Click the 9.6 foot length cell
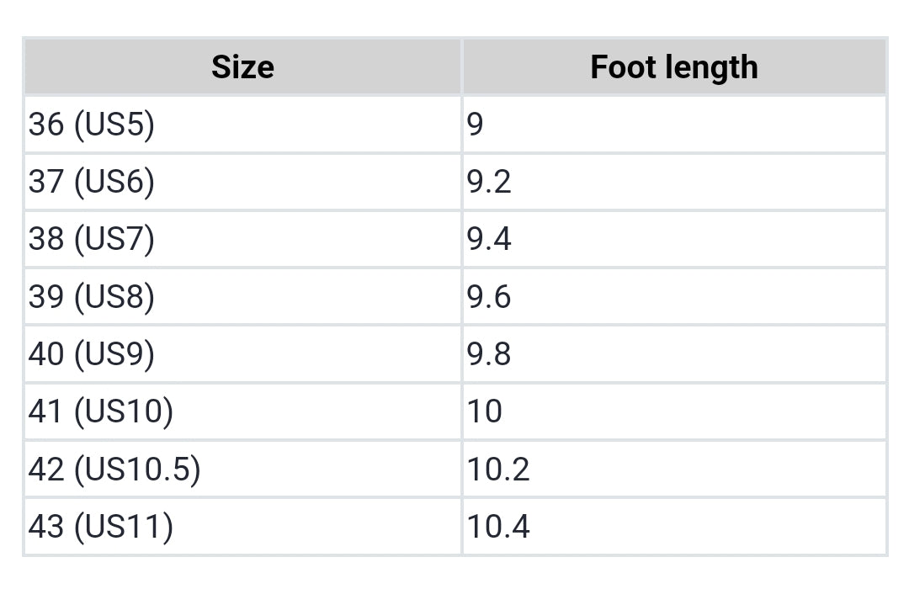Image resolution: width=909 pixels, height=589 pixels. click(x=489, y=296)
